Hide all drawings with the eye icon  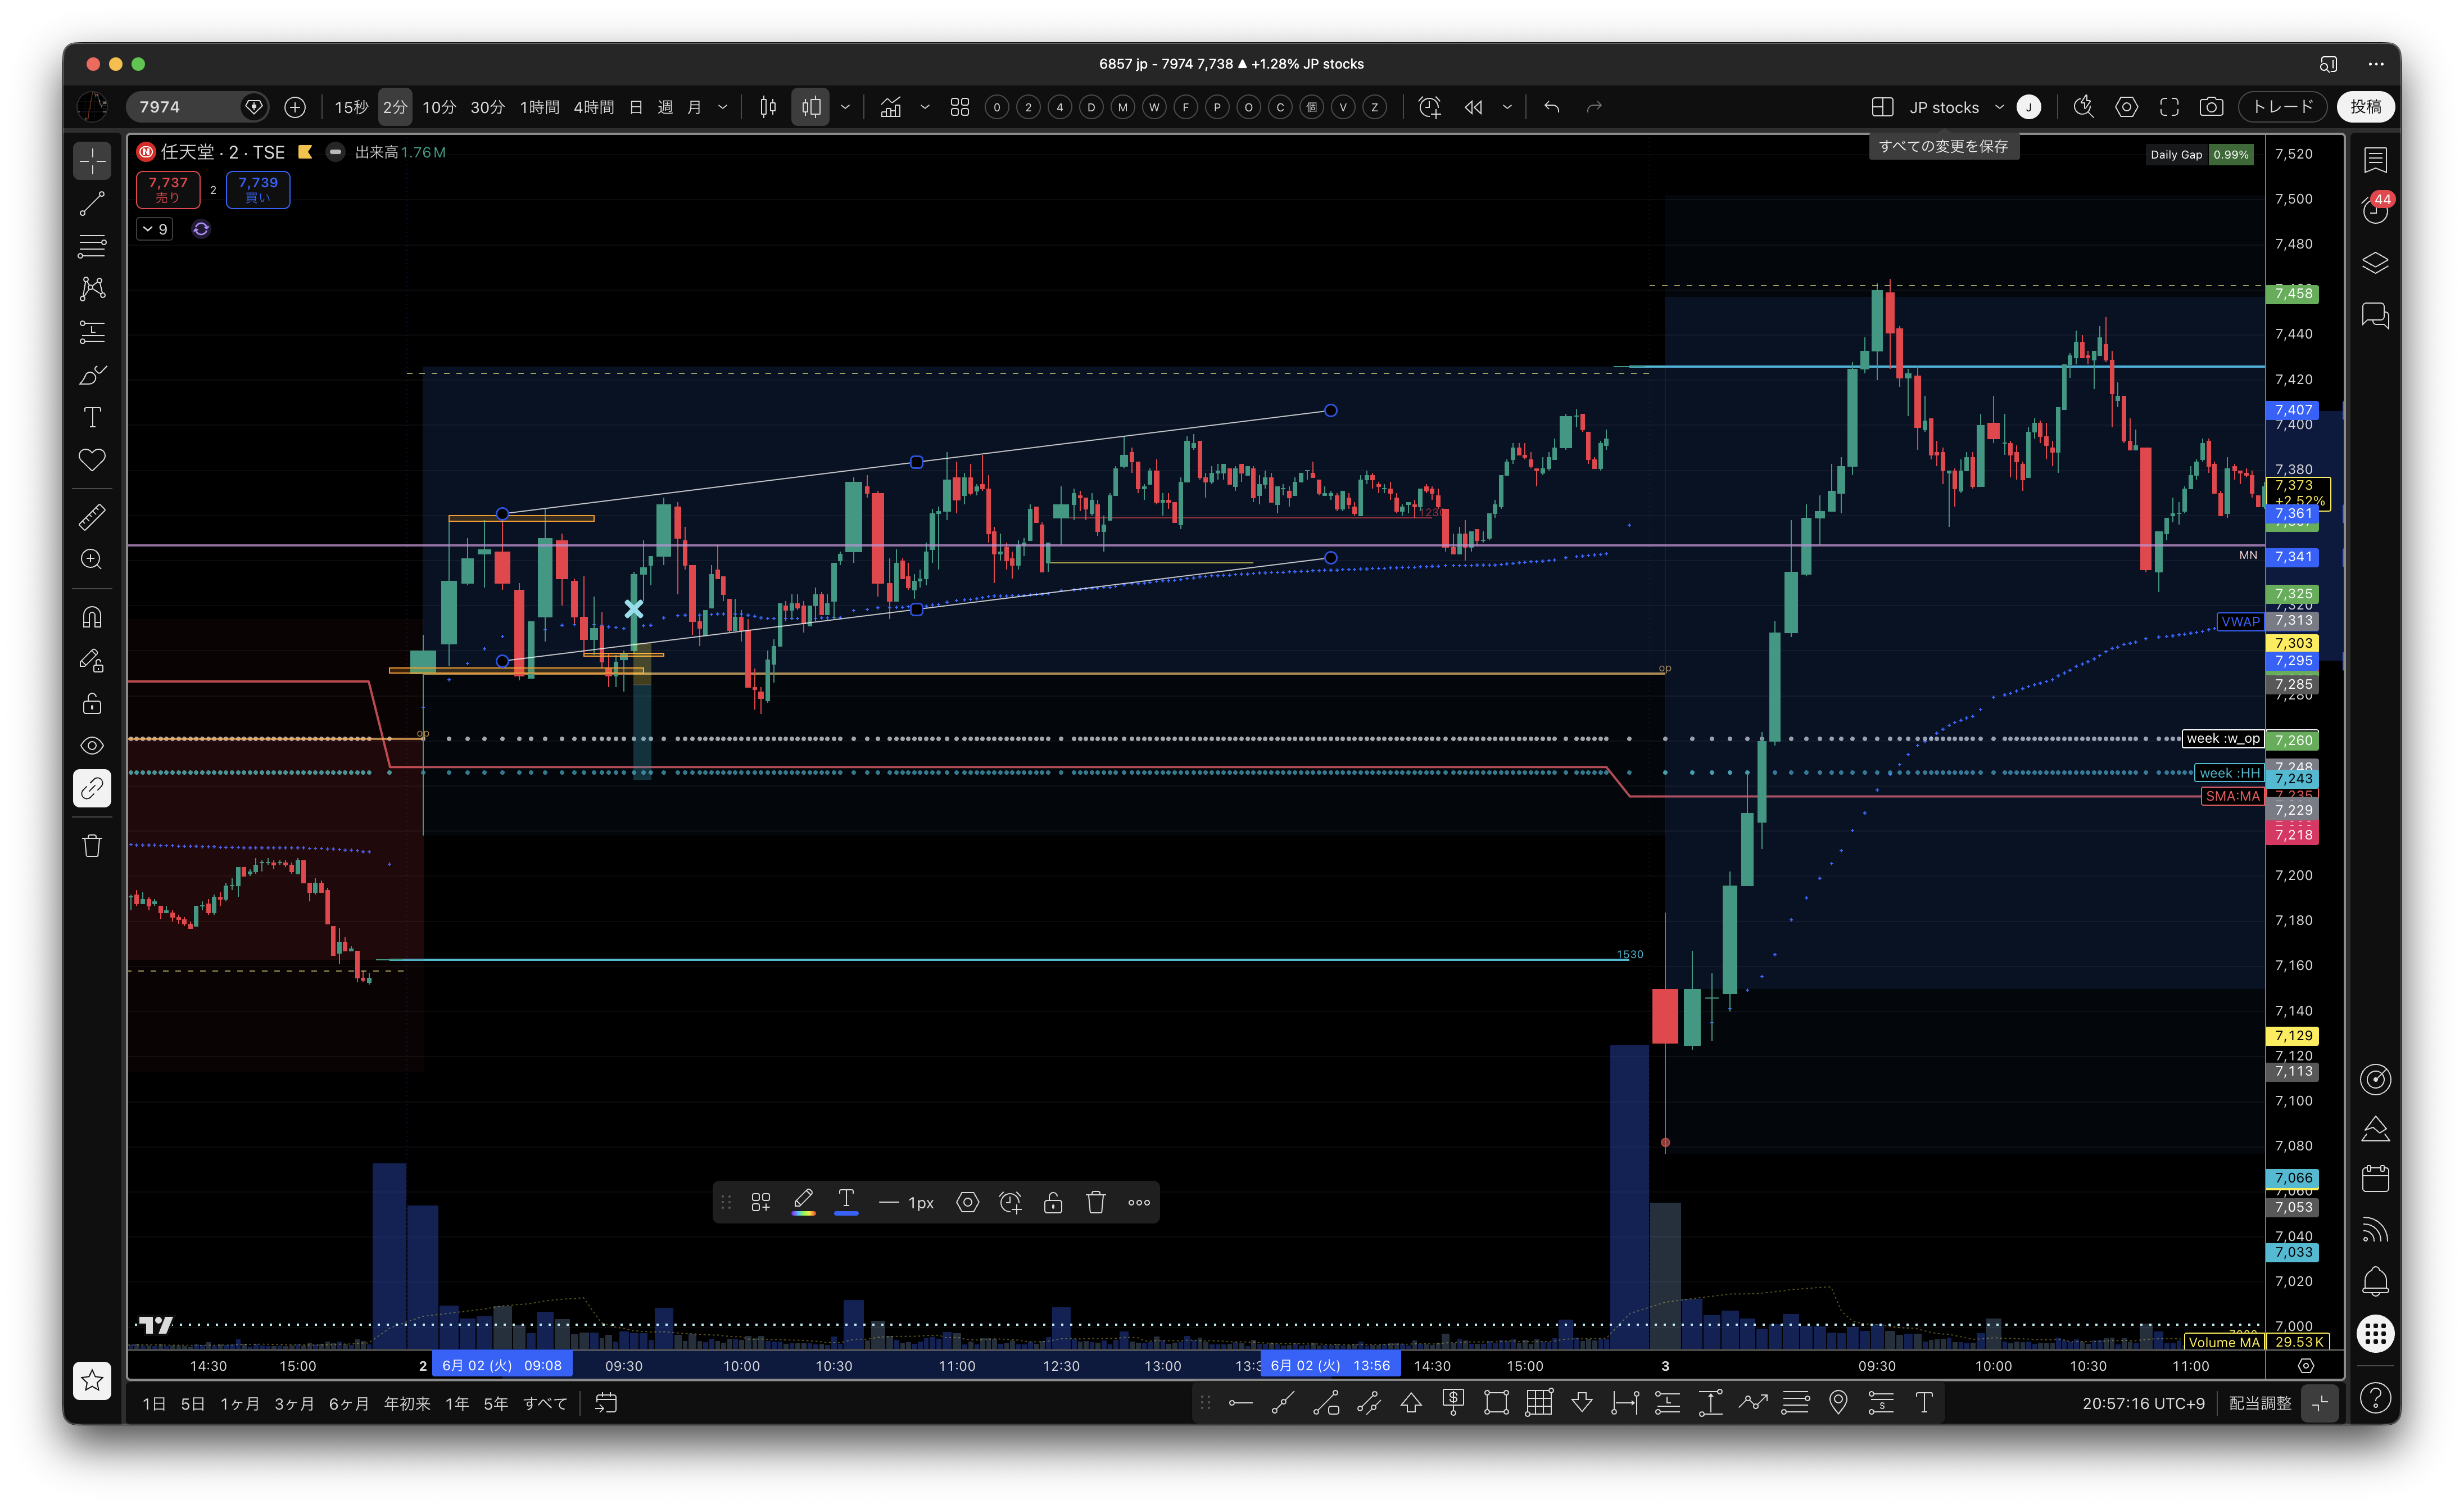pyautogui.click(x=92, y=747)
